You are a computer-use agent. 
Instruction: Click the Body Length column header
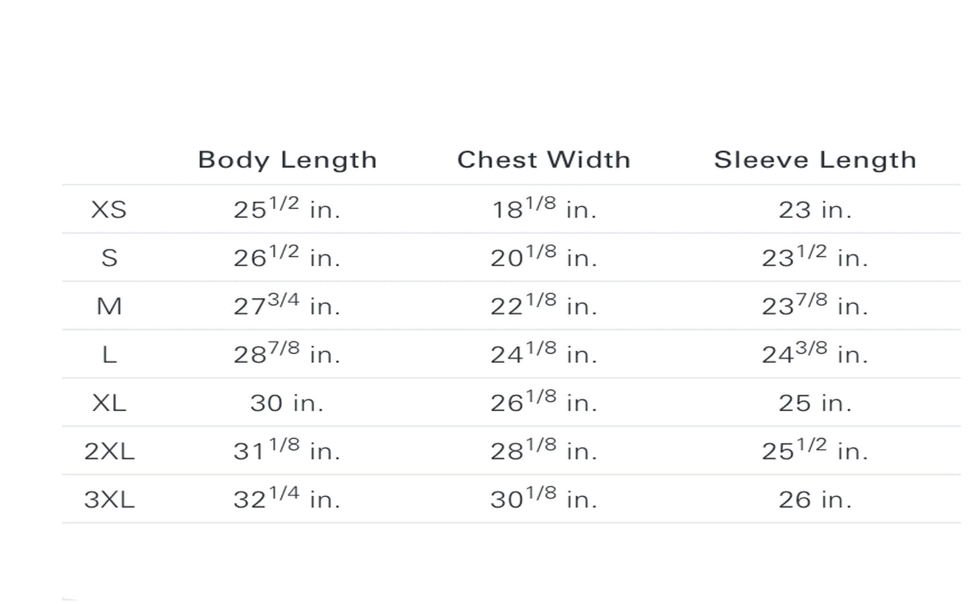pyautogui.click(x=287, y=160)
